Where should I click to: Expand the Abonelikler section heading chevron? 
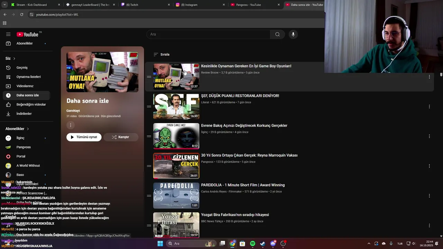[28, 129]
